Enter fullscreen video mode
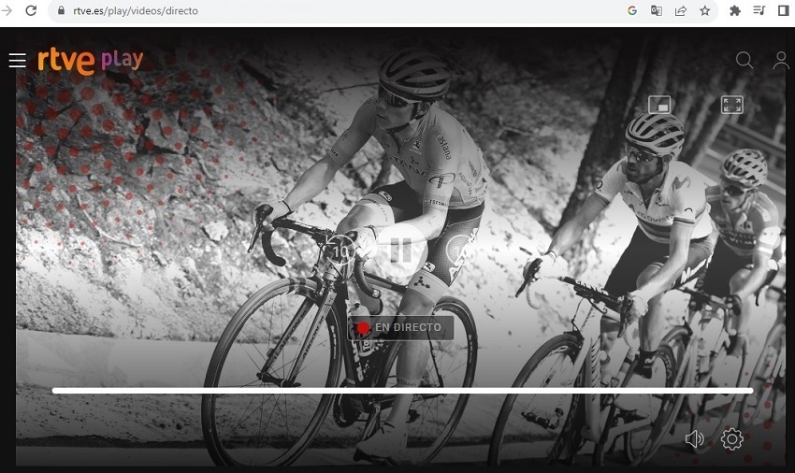The height and width of the screenshot is (473, 795). point(731,105)
